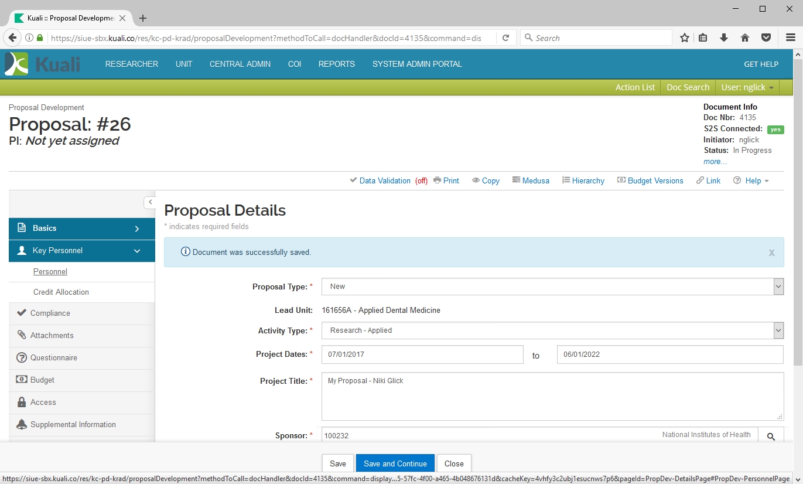Expand the Help dropdown in toolbar
803x484 pixels.
coord(752,180)
